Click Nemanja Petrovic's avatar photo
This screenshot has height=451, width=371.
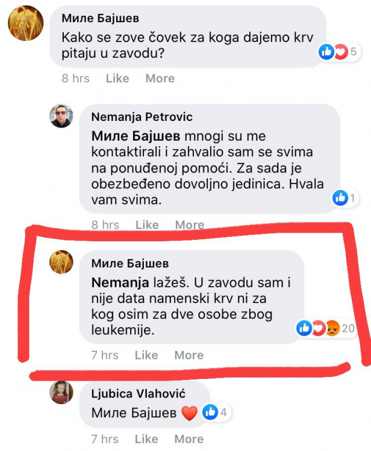(x=61, y=116)
